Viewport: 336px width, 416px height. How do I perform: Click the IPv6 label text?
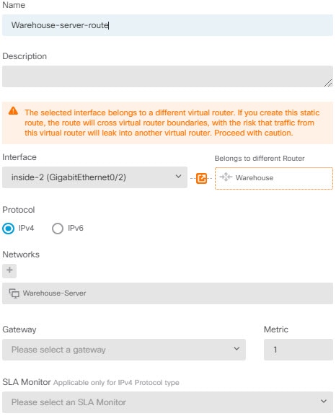point(76,228)
